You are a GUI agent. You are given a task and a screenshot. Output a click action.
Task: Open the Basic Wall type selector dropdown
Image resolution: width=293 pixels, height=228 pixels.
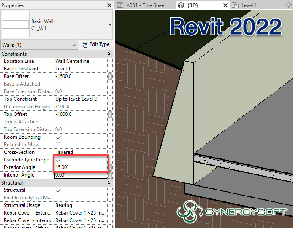pos(110,24)
